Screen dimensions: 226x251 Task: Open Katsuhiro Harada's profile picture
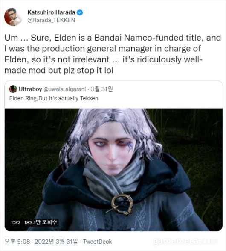[13, 17]
